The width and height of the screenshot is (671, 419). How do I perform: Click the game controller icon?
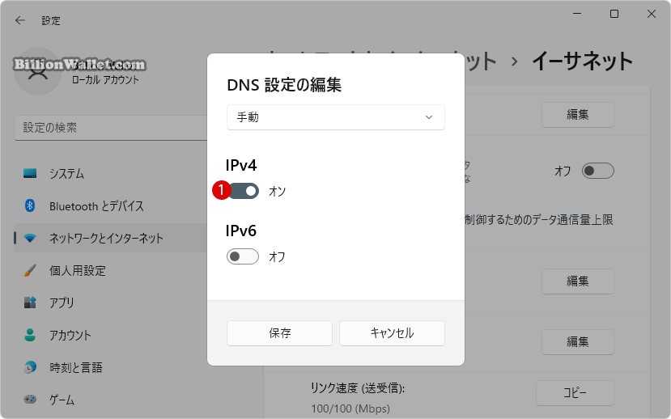point(30,400)
